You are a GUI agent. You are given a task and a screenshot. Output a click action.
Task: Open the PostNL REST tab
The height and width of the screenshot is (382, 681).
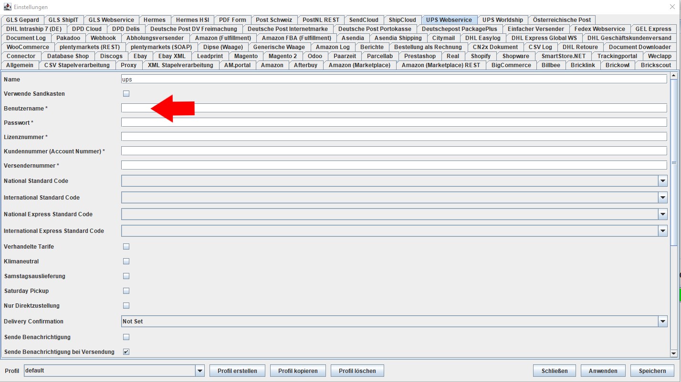pyautogui.click(x=321, y=20)
